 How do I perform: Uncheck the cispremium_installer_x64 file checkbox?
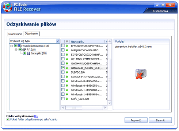pyautogui.click(x=63, y=68)
